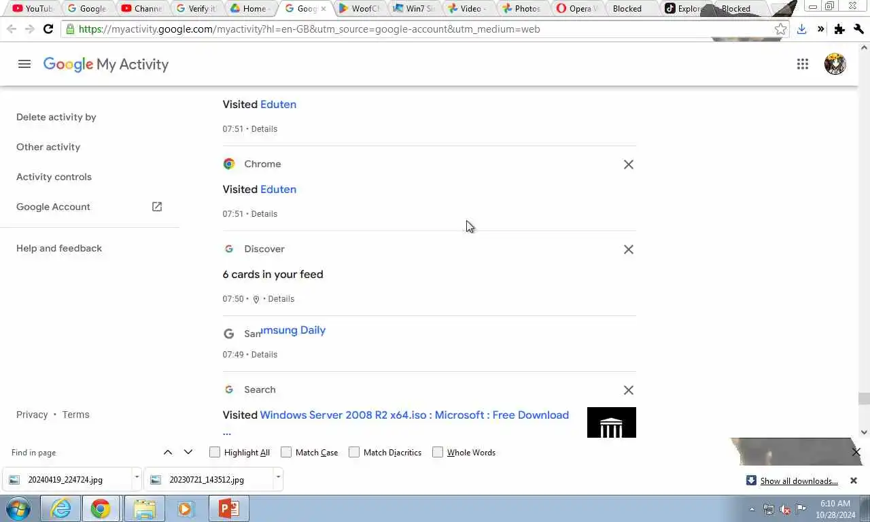Show more toolbar items chevron
This screenshot has width=870, height=522.
820,29
